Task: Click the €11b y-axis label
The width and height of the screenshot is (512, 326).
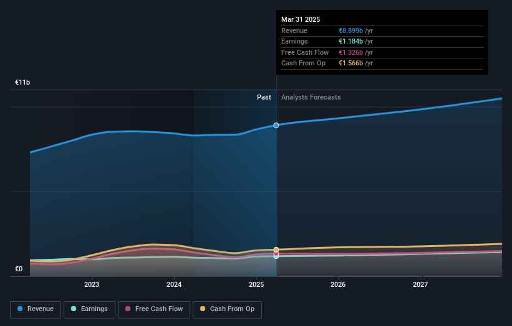Action: click(22, 82)
